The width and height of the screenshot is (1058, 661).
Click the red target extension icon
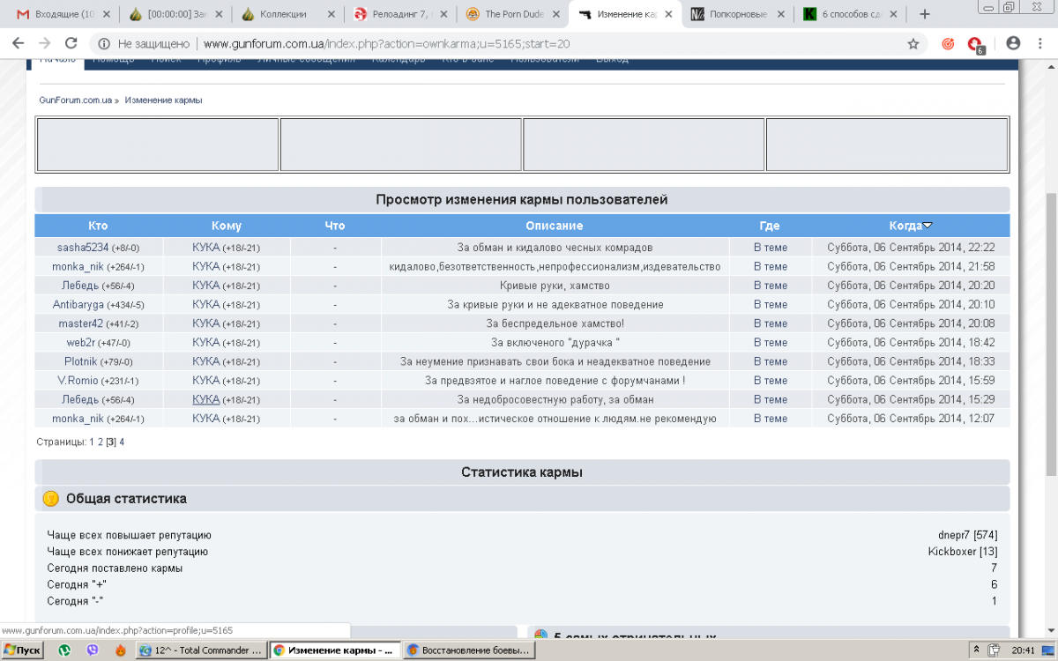click(x=948, y=43)
